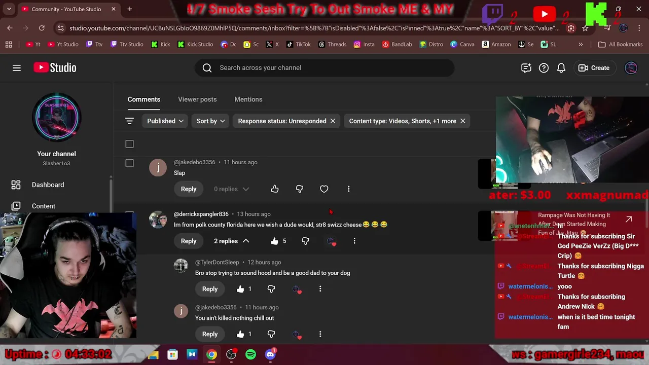The width and height of the screenshot is (649, 365).
Task: Open more options for derrickspangler836's comment
Action: [x=354, y=241]
